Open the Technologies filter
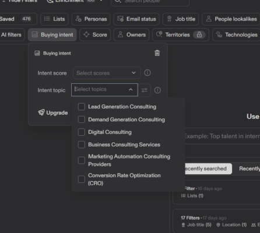Image resolution: width=260 pixels, height=233 pixels. tap(236, 35)
